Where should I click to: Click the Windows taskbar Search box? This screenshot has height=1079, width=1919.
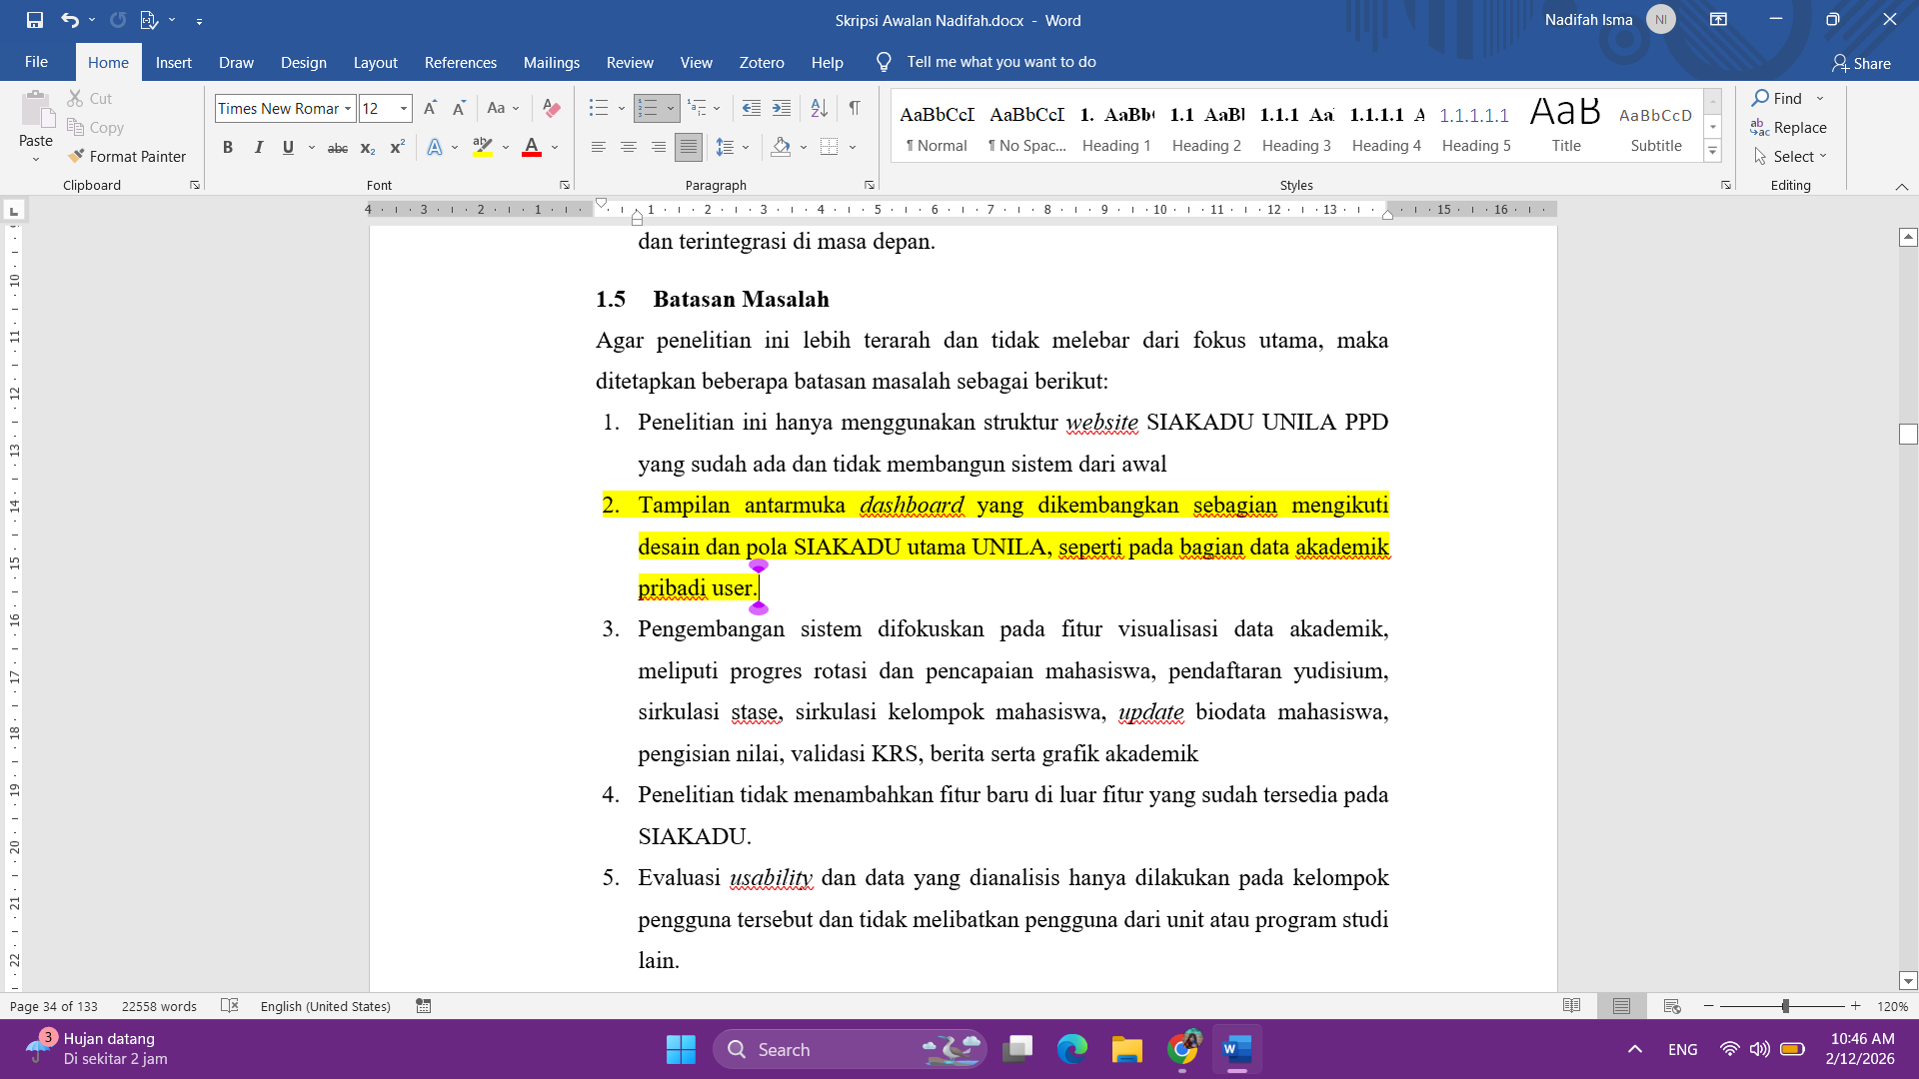click(x=850, y=1049)
